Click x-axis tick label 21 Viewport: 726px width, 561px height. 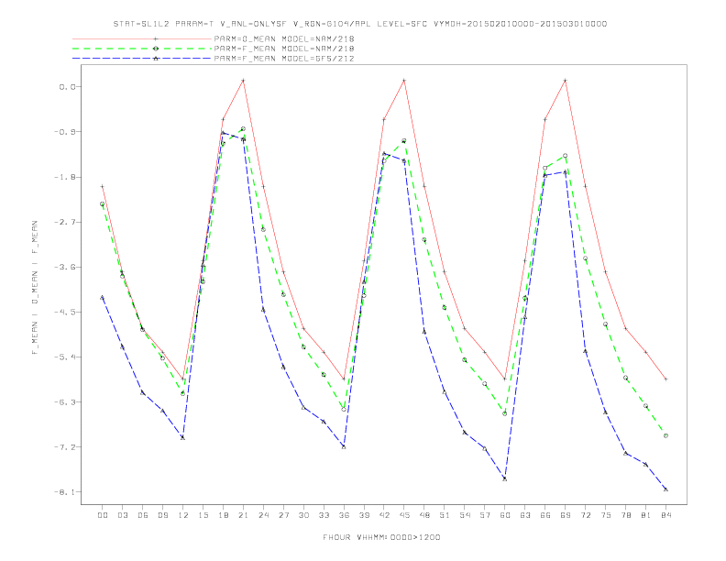tap(243, 515)
